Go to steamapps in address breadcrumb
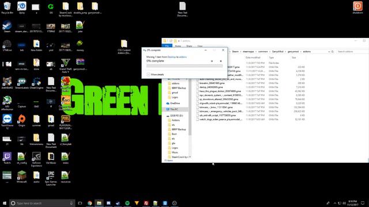Viewport: 369px width, 207px height. (x=248, y=51)
